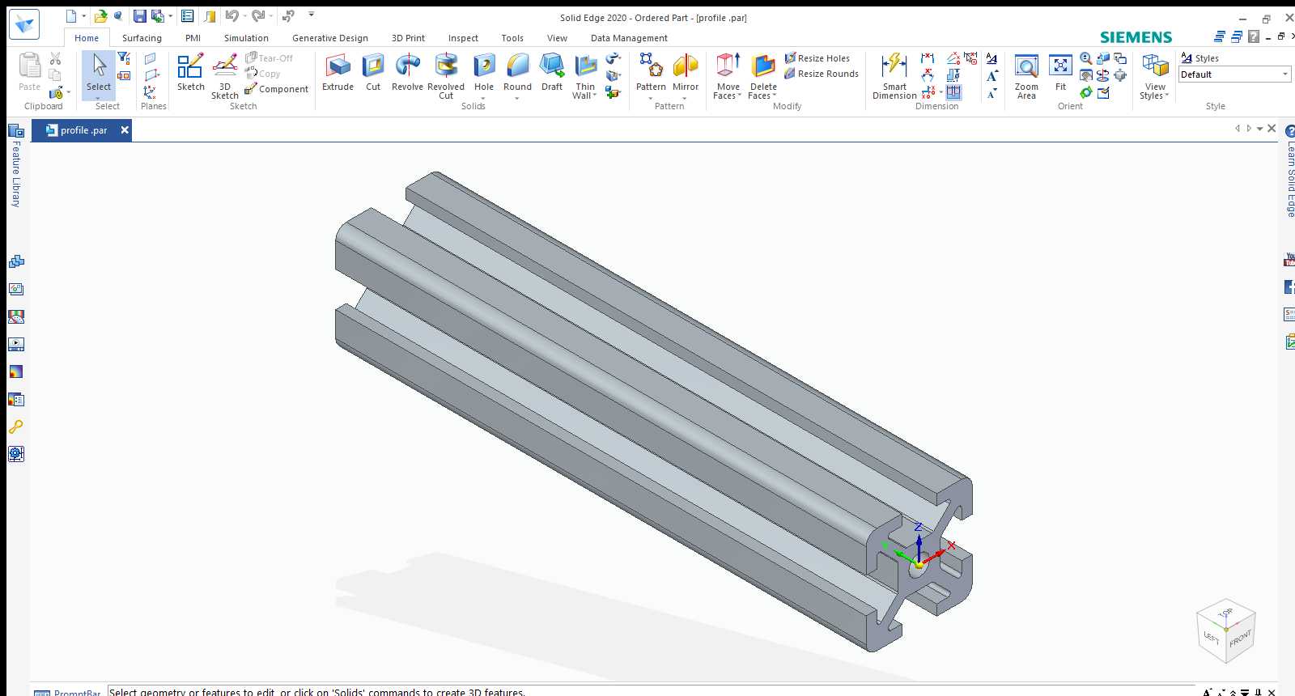Open the Feature Library side panel tab
Screen dimensions: 1295x696
pos(15,165)
